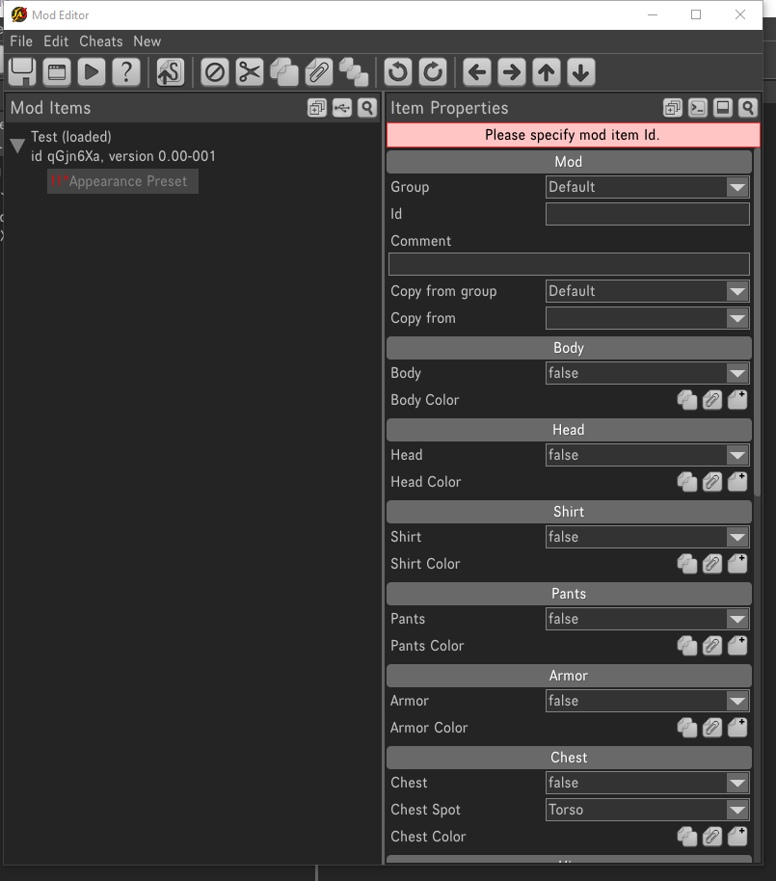Click the circle-slash Delete icon
This screenshot has width=776, height=881.
coord(215,71)
